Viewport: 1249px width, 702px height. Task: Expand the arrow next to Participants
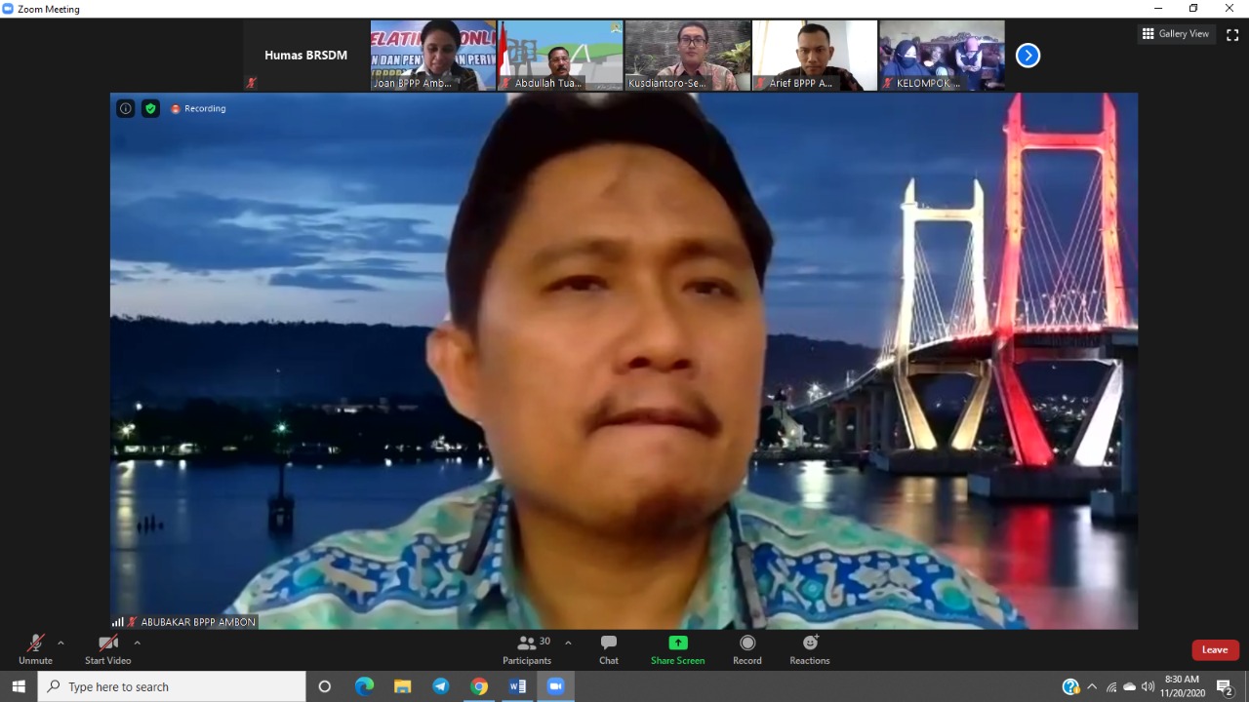click(x=568, y=643)
